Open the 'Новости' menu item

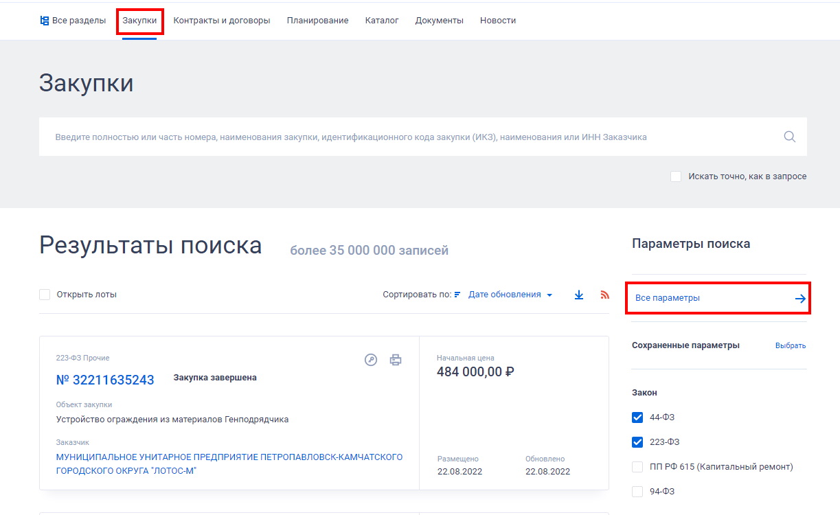tap(498, 21)
